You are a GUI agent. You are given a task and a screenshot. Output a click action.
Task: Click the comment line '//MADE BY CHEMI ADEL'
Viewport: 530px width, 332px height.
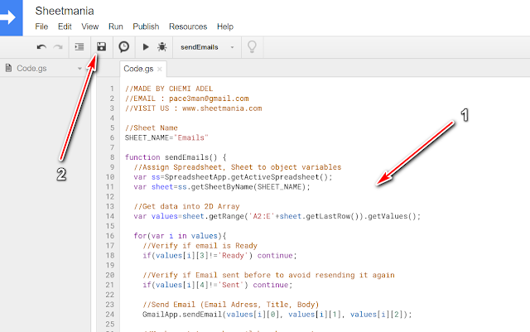click(x=169, y=89)
